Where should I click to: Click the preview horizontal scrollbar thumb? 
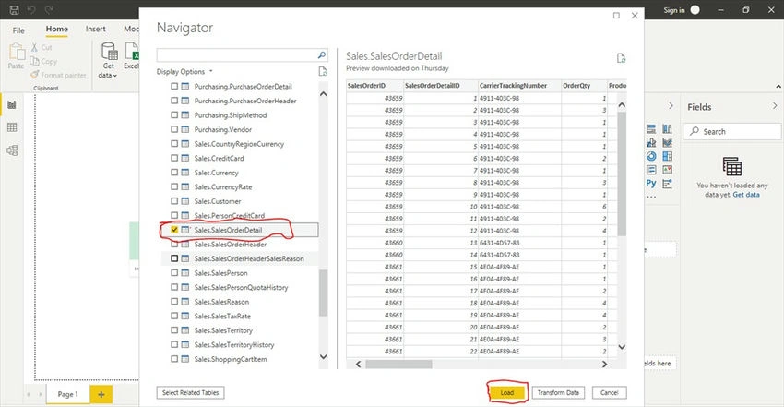398,364
